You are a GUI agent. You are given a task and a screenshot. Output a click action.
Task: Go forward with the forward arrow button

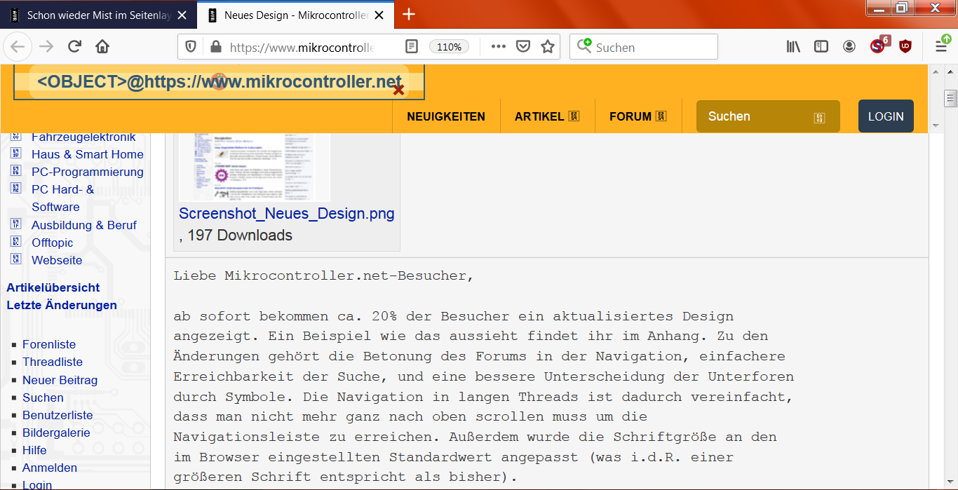pyautogui.click(x=46, y=47)
